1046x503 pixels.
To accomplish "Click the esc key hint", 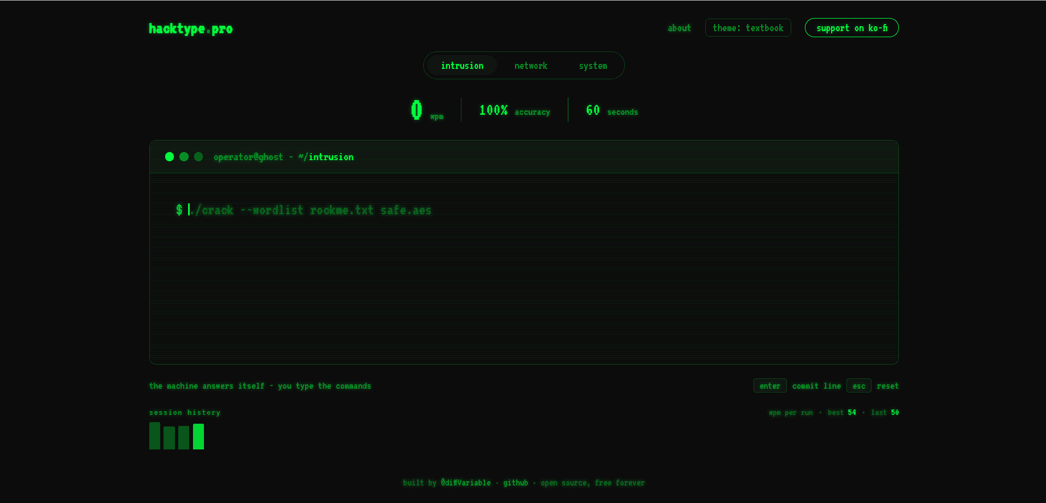I will click(x=858, y=386).
